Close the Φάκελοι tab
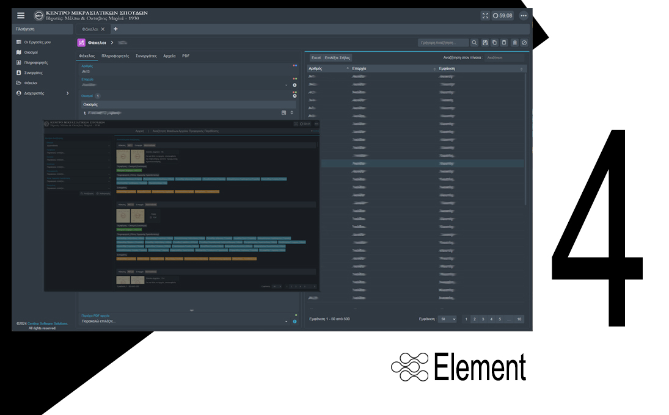The image size is (669, 415). (x=103, y=29)
